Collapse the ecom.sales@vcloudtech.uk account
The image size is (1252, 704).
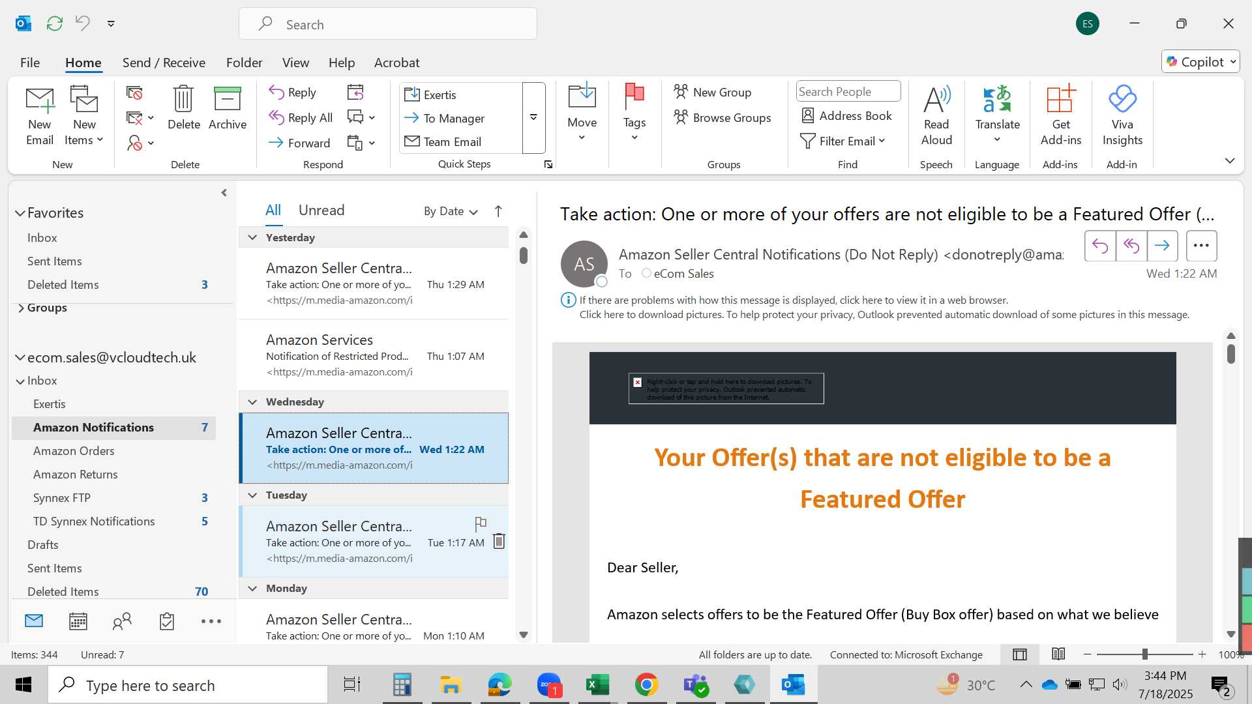pyautogui.click(x=20, y=358)
